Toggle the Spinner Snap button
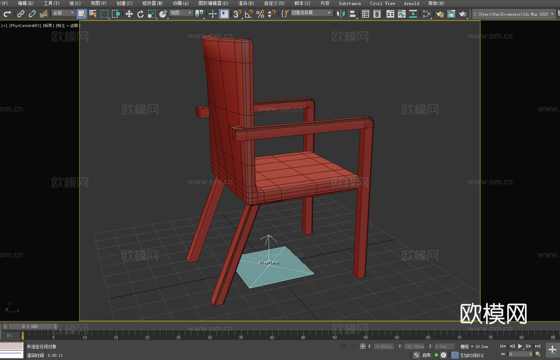This screenshot has width=560, height=360. tap(272, 14)
